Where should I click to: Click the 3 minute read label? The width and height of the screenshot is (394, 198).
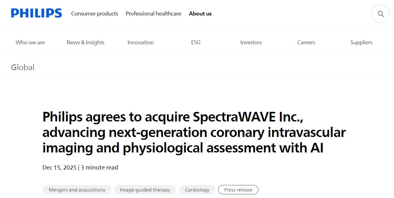coord(100,168)
